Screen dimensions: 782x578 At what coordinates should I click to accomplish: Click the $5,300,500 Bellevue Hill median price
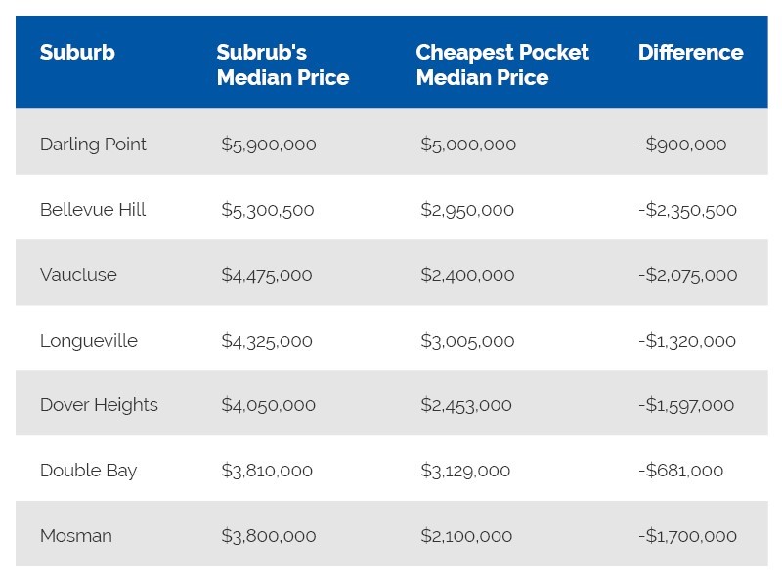coord(268,210)
